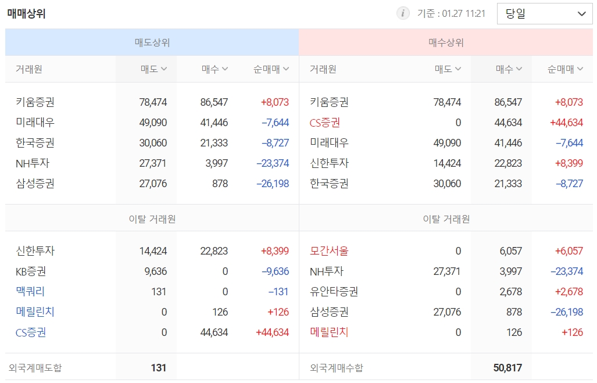Click 모간서울 net value +6,057
597x383 pixels.
(569, 251)
